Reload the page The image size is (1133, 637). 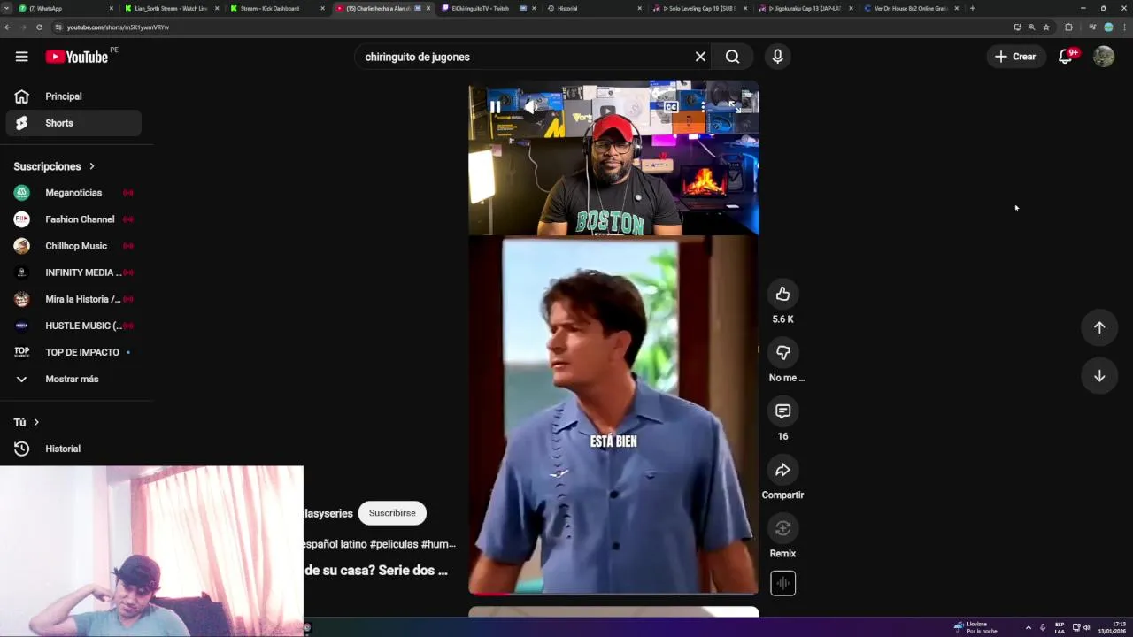(39, 27)
